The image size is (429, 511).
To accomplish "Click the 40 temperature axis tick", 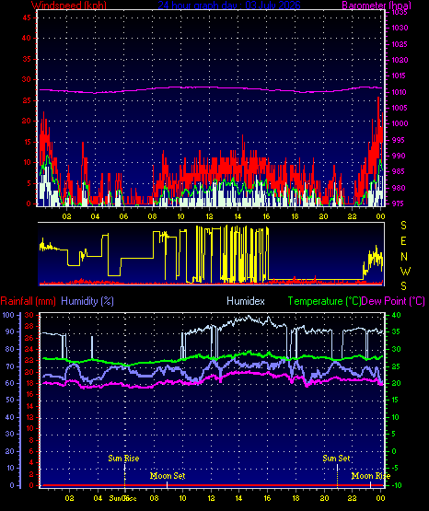I will click(x=396, y=315).
